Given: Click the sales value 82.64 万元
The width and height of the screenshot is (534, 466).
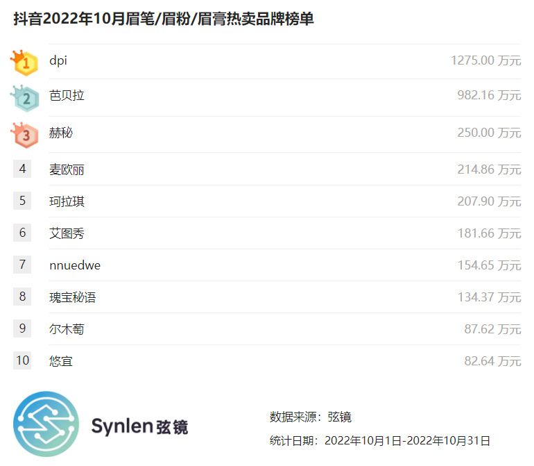Looking at the screenshot, I should pyautogui.click(x=493, y=361).
